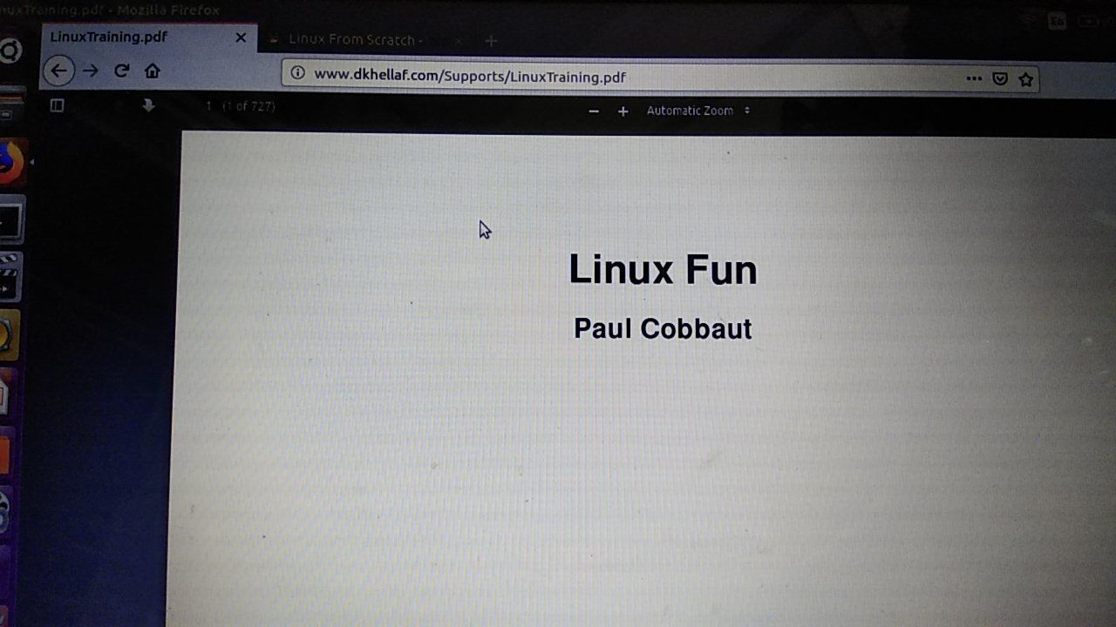
Task: Open the Firefox home page button
Action: coord(153,71)
